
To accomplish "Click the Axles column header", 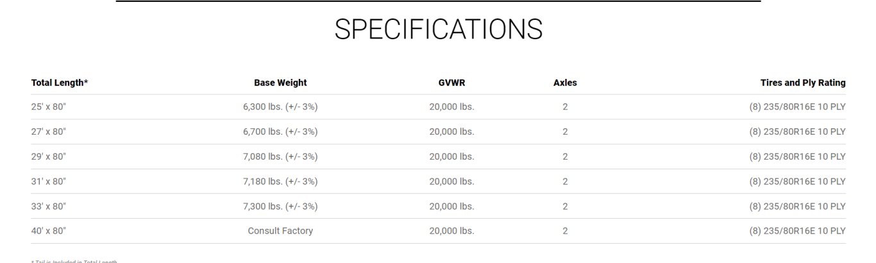I will [565, 83].
